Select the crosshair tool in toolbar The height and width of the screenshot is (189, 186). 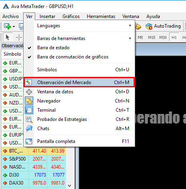click(x=19, y=37)
